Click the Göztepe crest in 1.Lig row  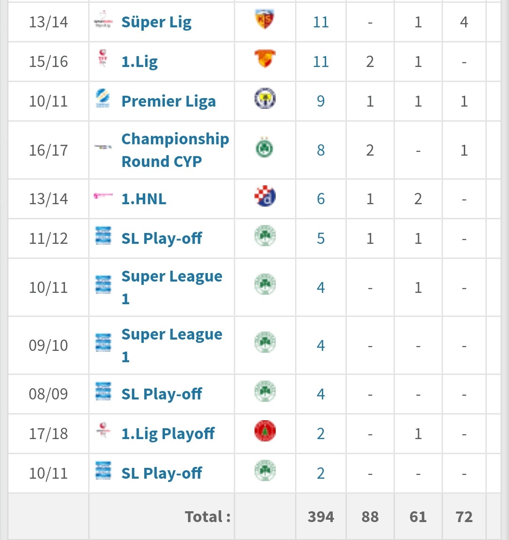tap(265, 58)
